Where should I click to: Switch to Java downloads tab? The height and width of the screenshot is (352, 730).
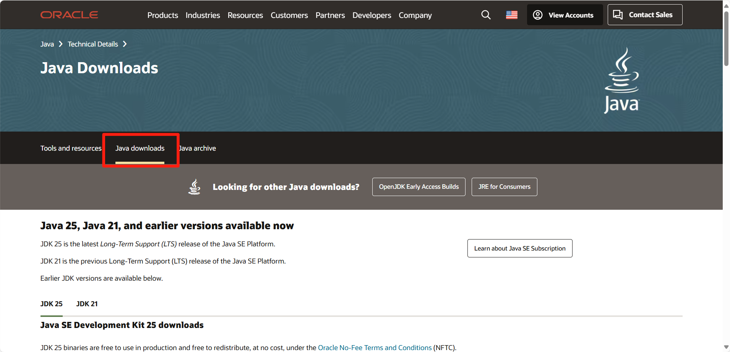[140, 148]
